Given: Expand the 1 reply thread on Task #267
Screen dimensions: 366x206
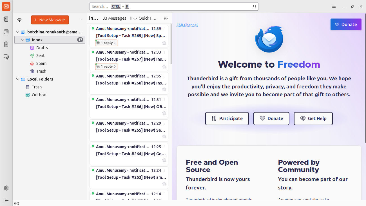Looking at the screenshot, I should point(106,67).
